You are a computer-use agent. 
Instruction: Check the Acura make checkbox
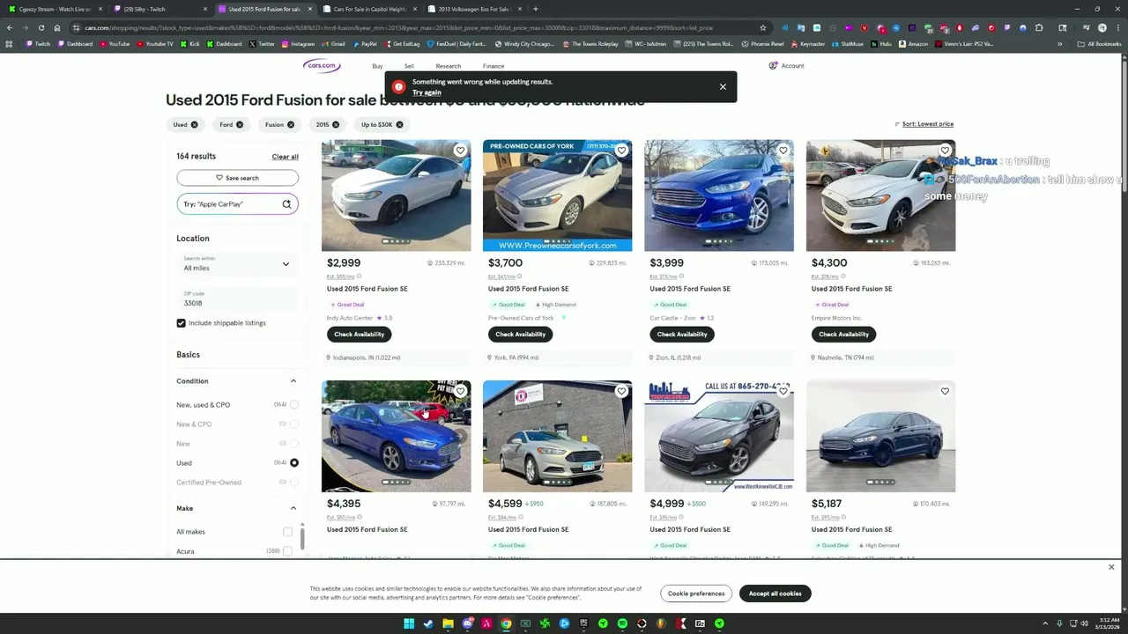tap(287, 551)
